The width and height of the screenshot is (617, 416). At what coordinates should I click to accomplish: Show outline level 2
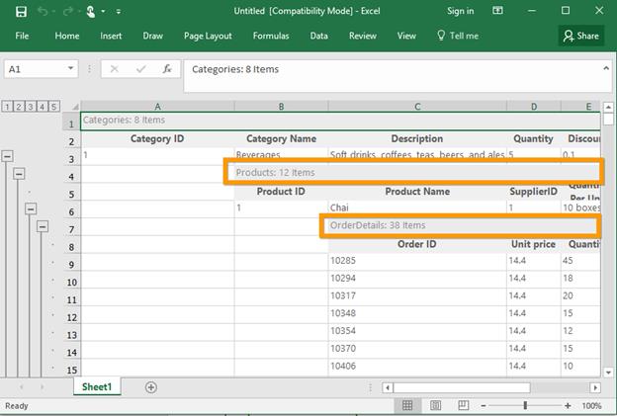tap(19, 106)
